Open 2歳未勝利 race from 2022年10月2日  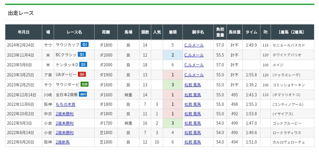click(65, 114)
